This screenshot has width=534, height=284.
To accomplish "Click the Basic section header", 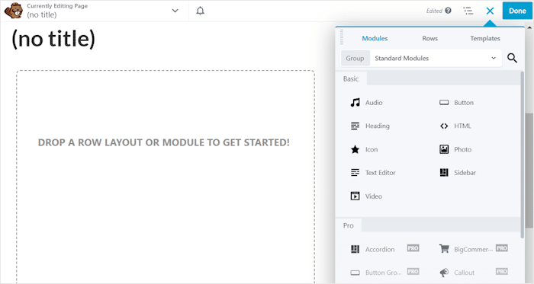I will tap(351, 79).
